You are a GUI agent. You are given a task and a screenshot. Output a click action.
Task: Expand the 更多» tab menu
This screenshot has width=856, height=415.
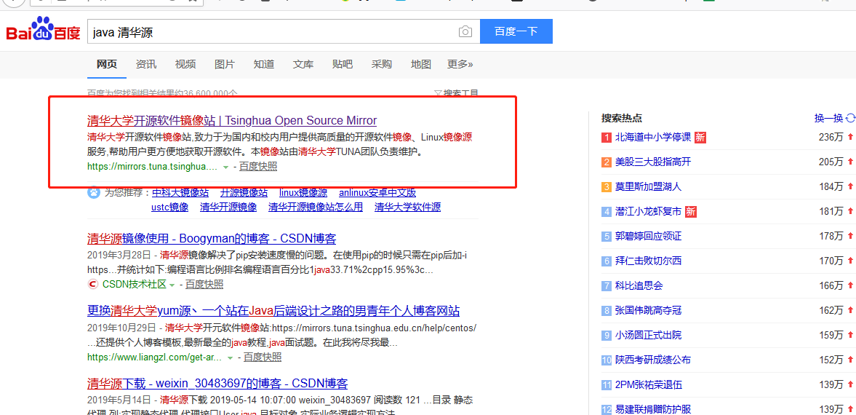[x=460, y=65]
